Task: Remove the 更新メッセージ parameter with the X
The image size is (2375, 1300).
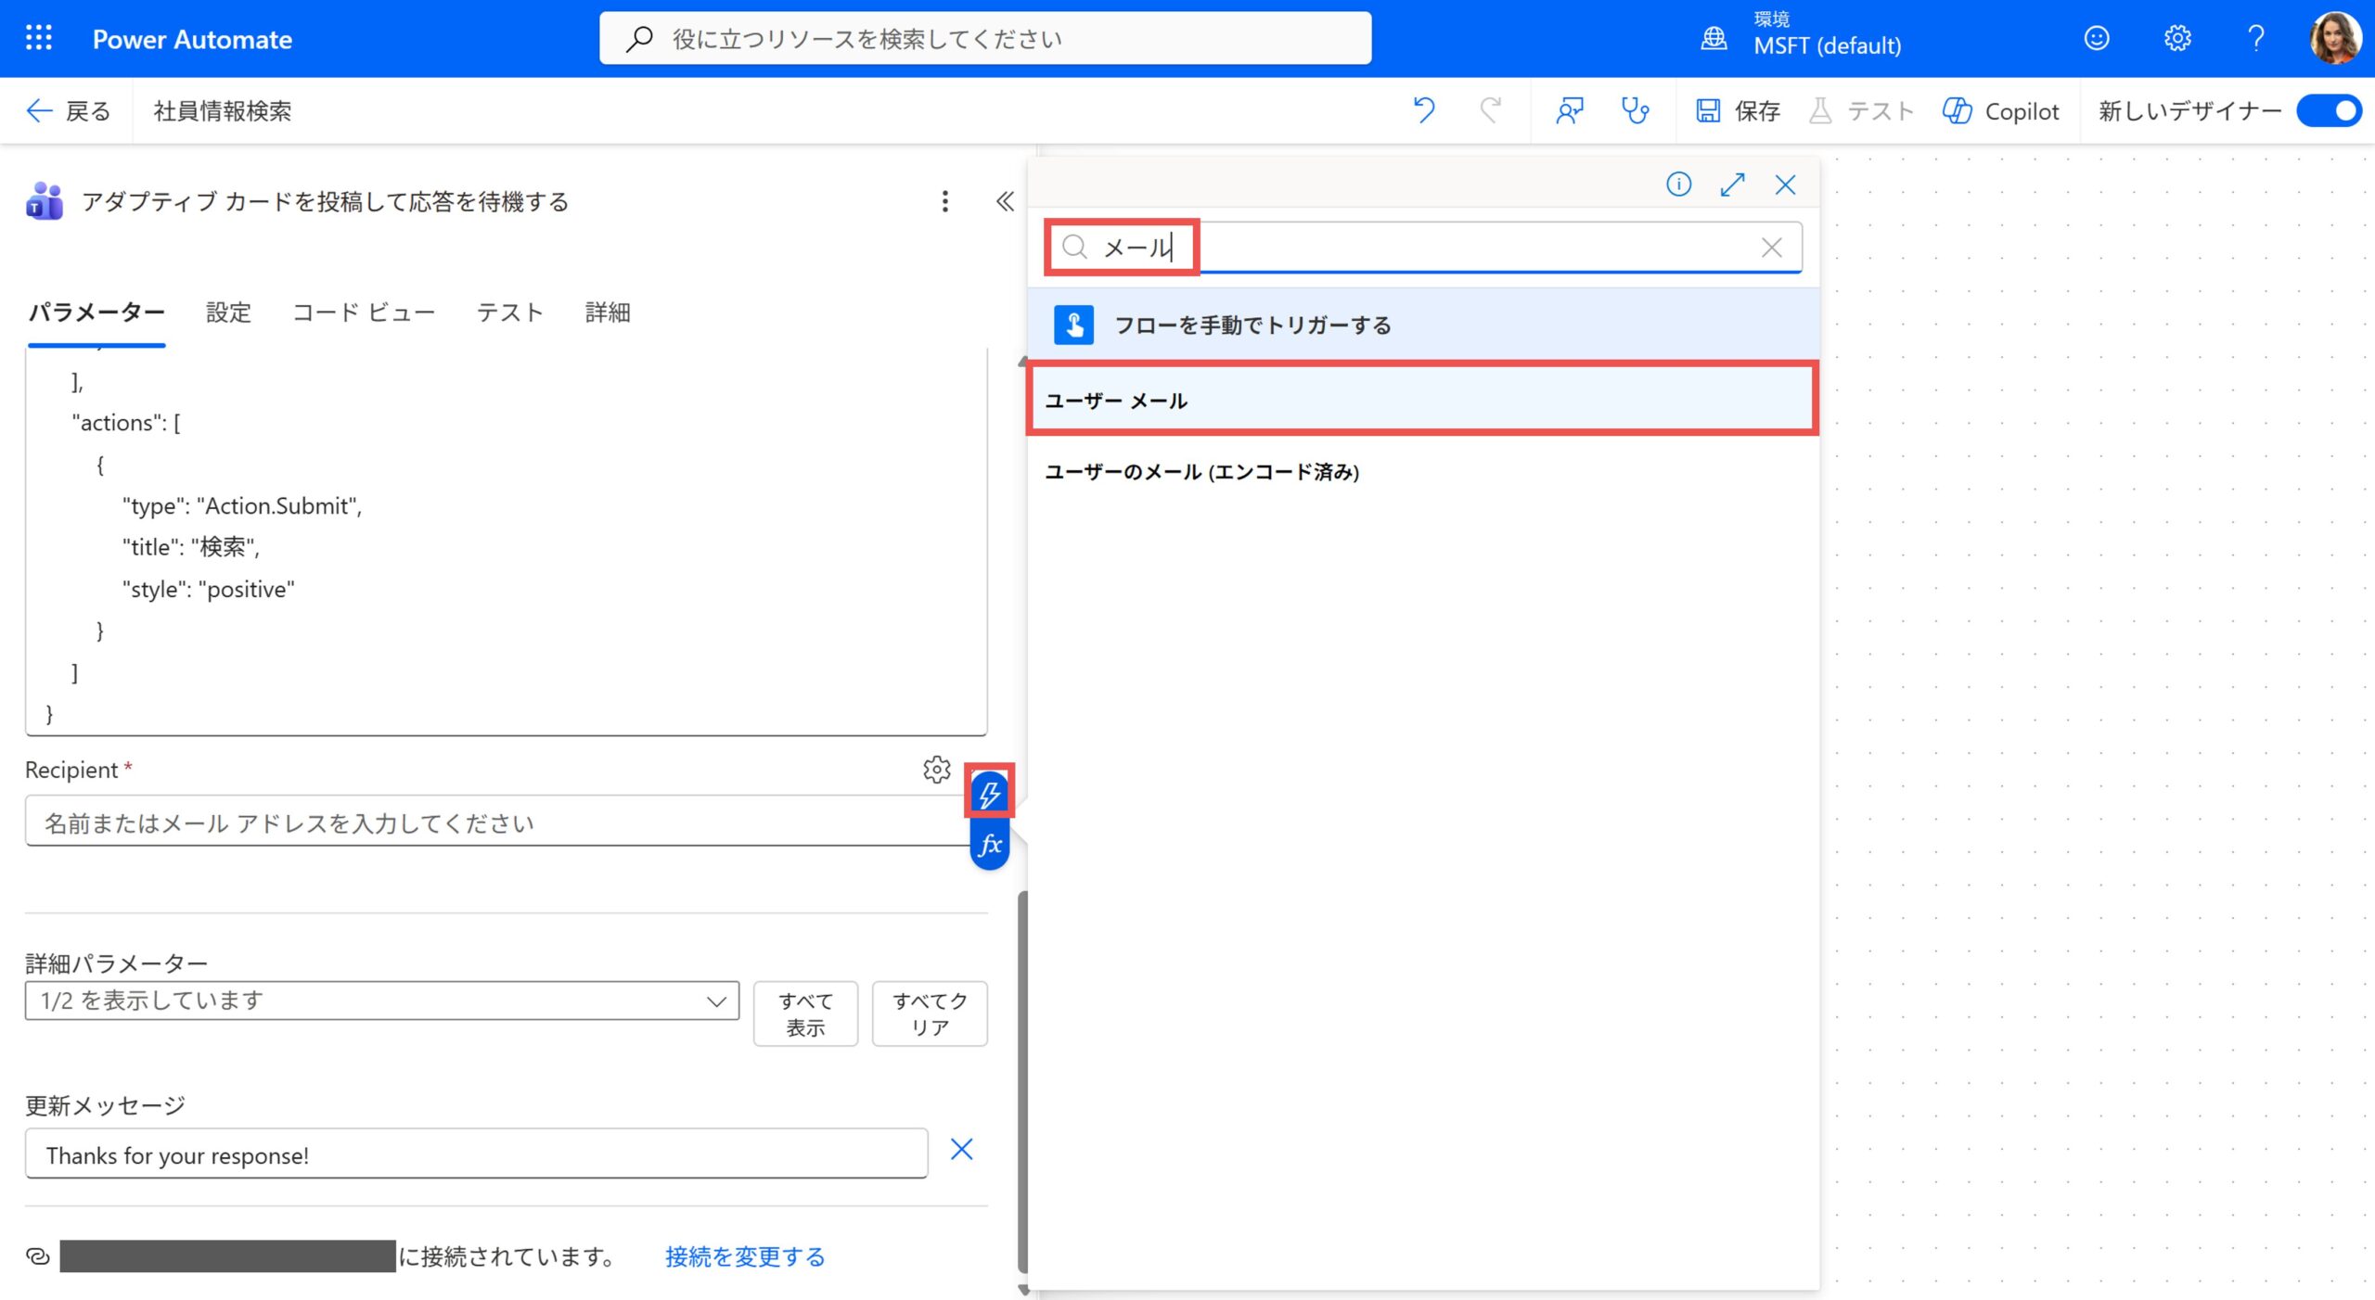Action: (961, 1150)
